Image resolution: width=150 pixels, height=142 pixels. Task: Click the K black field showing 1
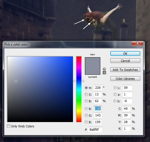(x=126, y=129)
